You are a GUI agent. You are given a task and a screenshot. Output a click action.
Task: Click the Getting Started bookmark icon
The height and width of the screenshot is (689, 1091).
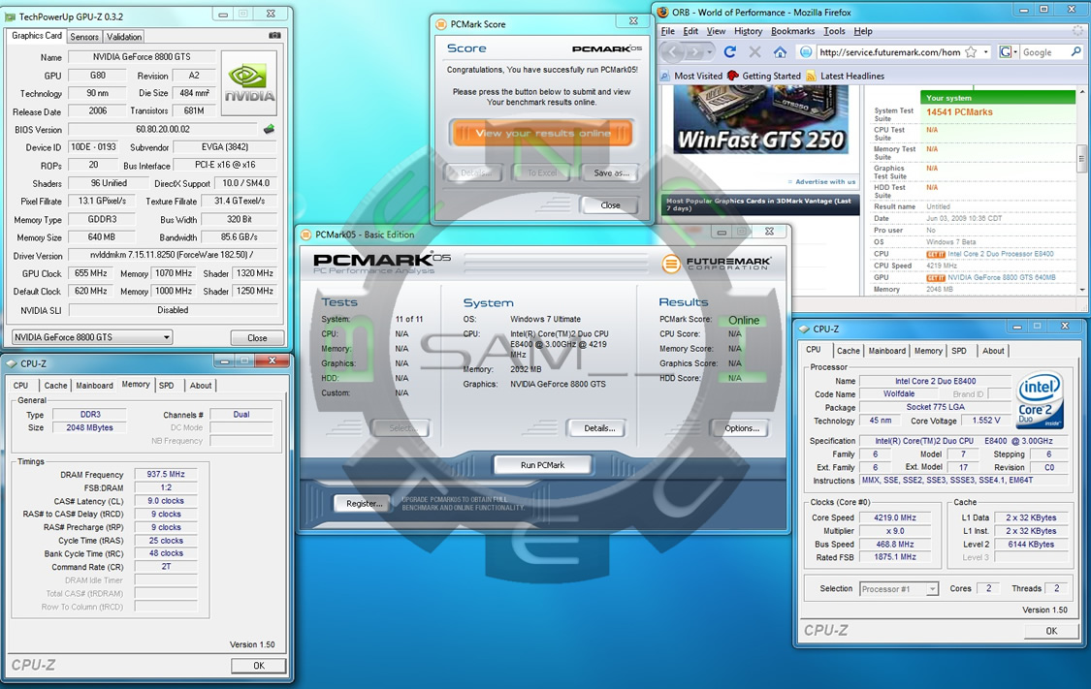(733, 76)
